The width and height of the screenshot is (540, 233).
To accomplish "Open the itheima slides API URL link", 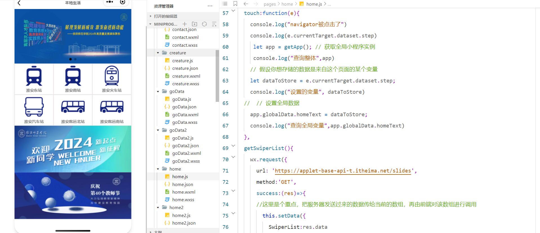I will 343,171.
